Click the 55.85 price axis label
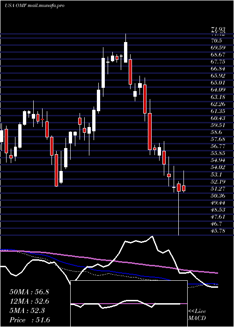The height and width of the screenshot is (327, 234). pos(219,154)
